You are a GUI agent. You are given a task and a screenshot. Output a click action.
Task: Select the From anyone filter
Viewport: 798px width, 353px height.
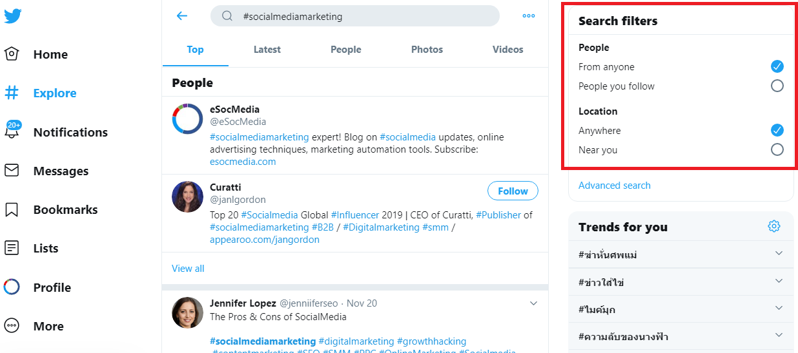click(777, 67)
